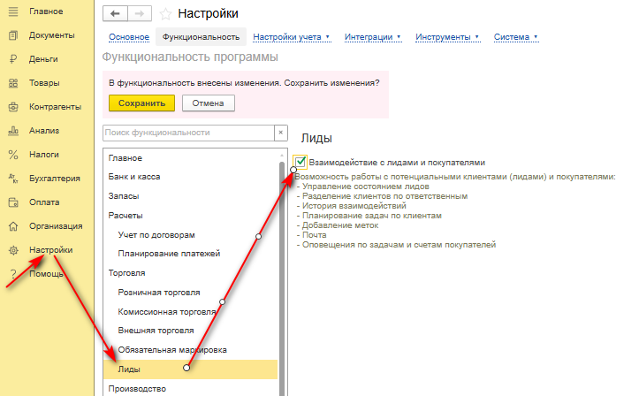Select the 'Функциональность' tab
The image size is (639, 396).
[200, 37]
